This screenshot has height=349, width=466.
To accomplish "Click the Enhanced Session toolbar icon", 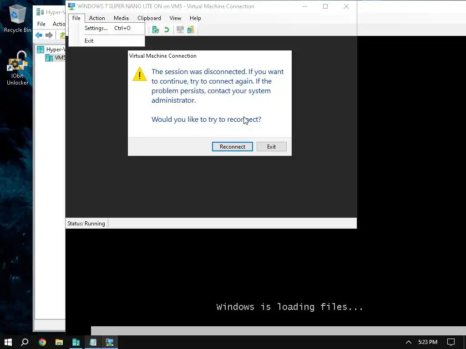I will coord(180,30).
